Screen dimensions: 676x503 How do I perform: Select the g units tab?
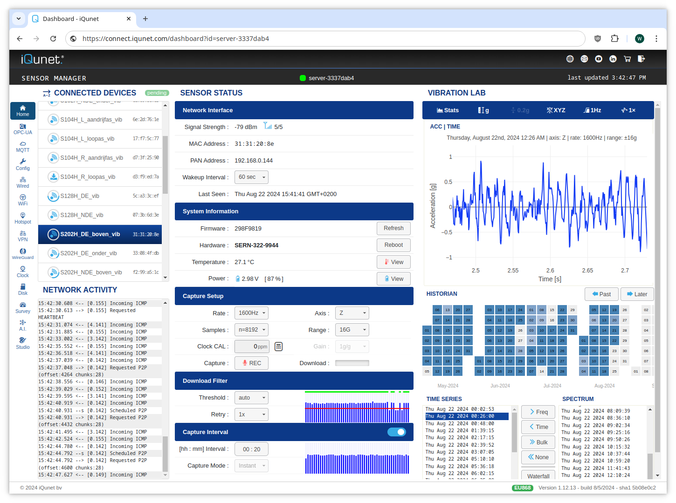pos(483,110)
